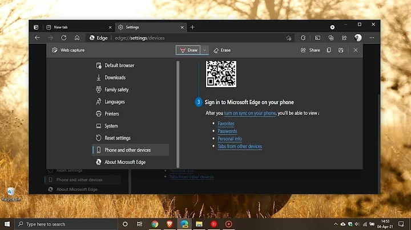Image resolution: width=411 pixels, height=230 pixels.
Task: Select highlighted Phone and other devices item
Action: (x=131, y=150)
